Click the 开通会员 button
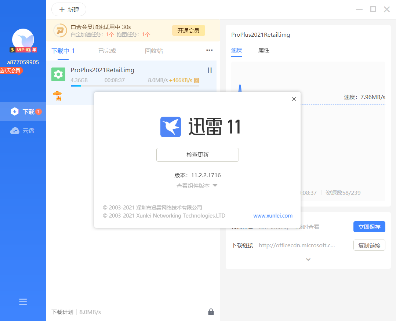 click(188, 30)
